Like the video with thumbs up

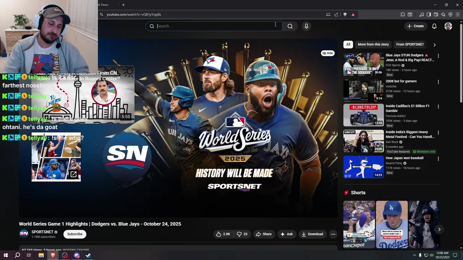[223, 234]
